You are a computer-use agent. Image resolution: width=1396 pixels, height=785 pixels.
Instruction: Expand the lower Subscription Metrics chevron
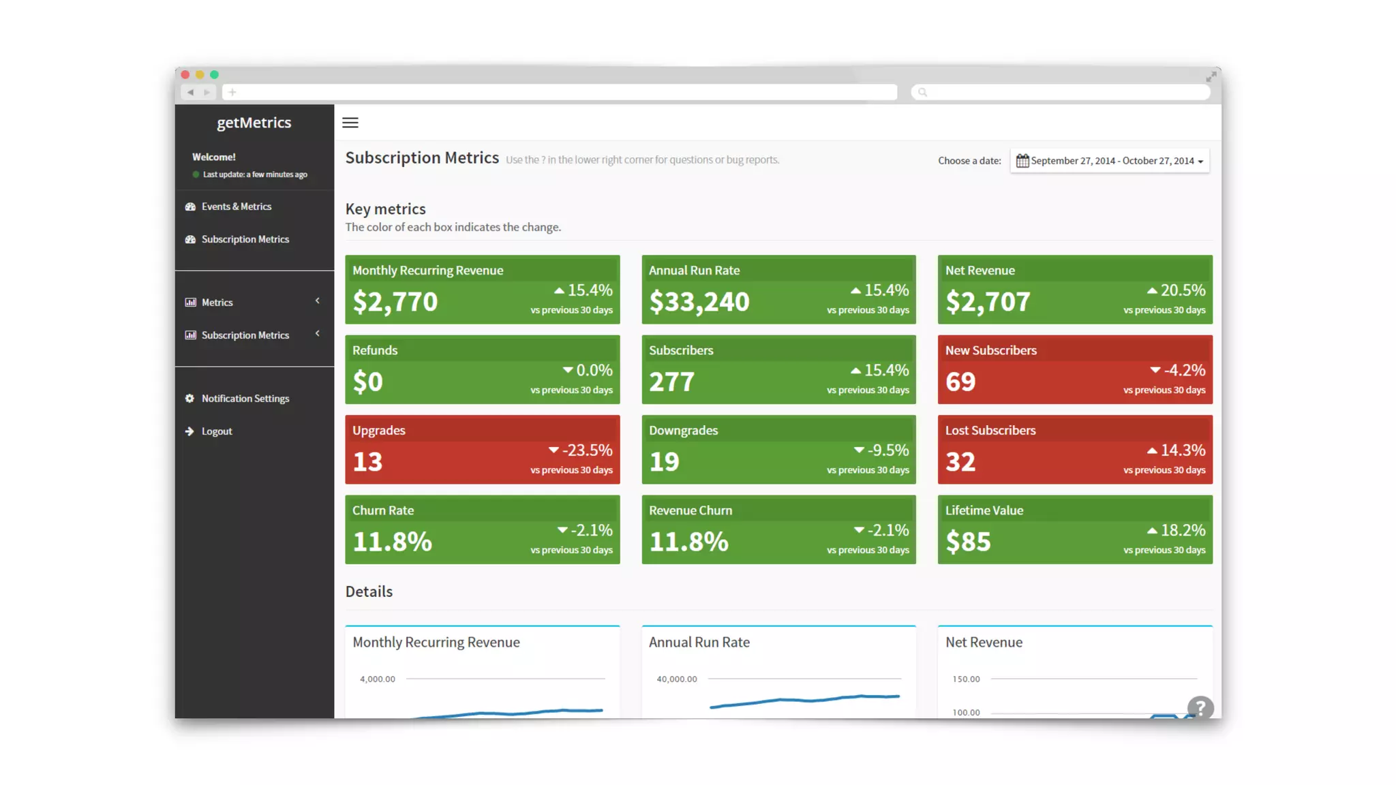coord(317,334)
